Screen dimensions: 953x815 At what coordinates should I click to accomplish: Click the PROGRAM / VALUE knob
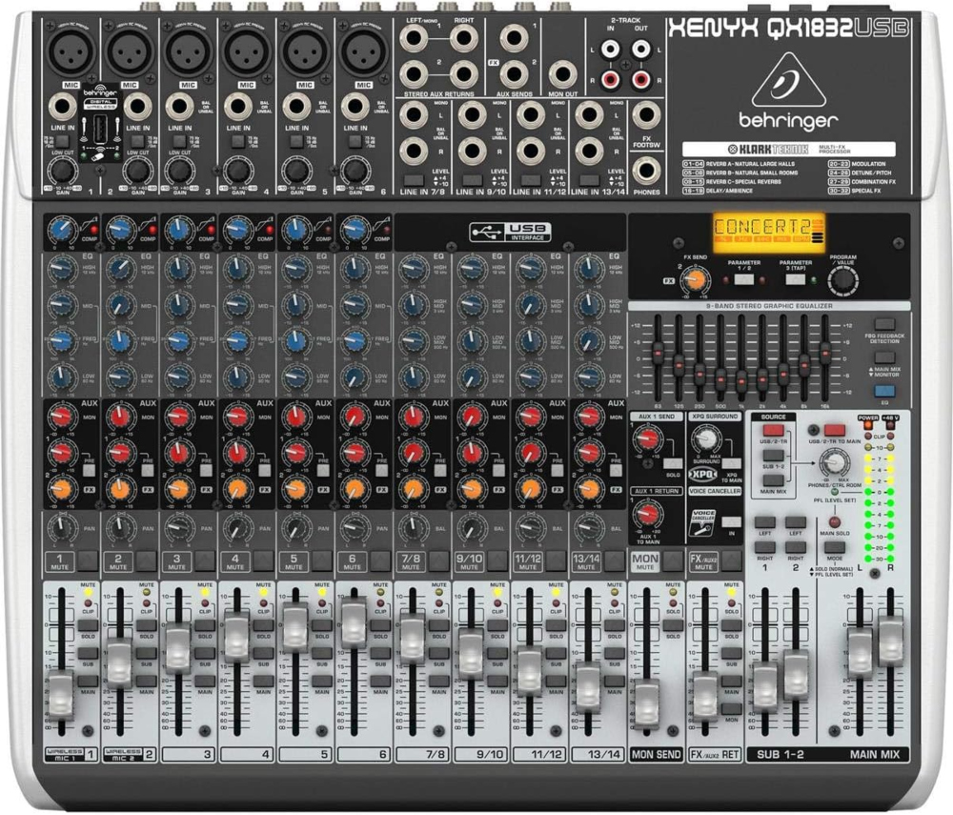coord(843,281)
